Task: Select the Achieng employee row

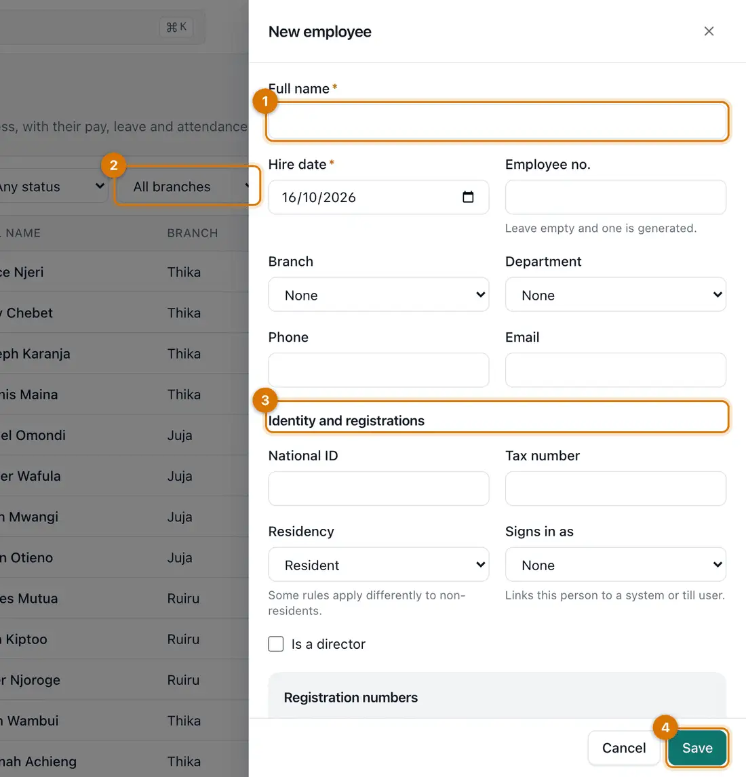Action: click(124, 761)
